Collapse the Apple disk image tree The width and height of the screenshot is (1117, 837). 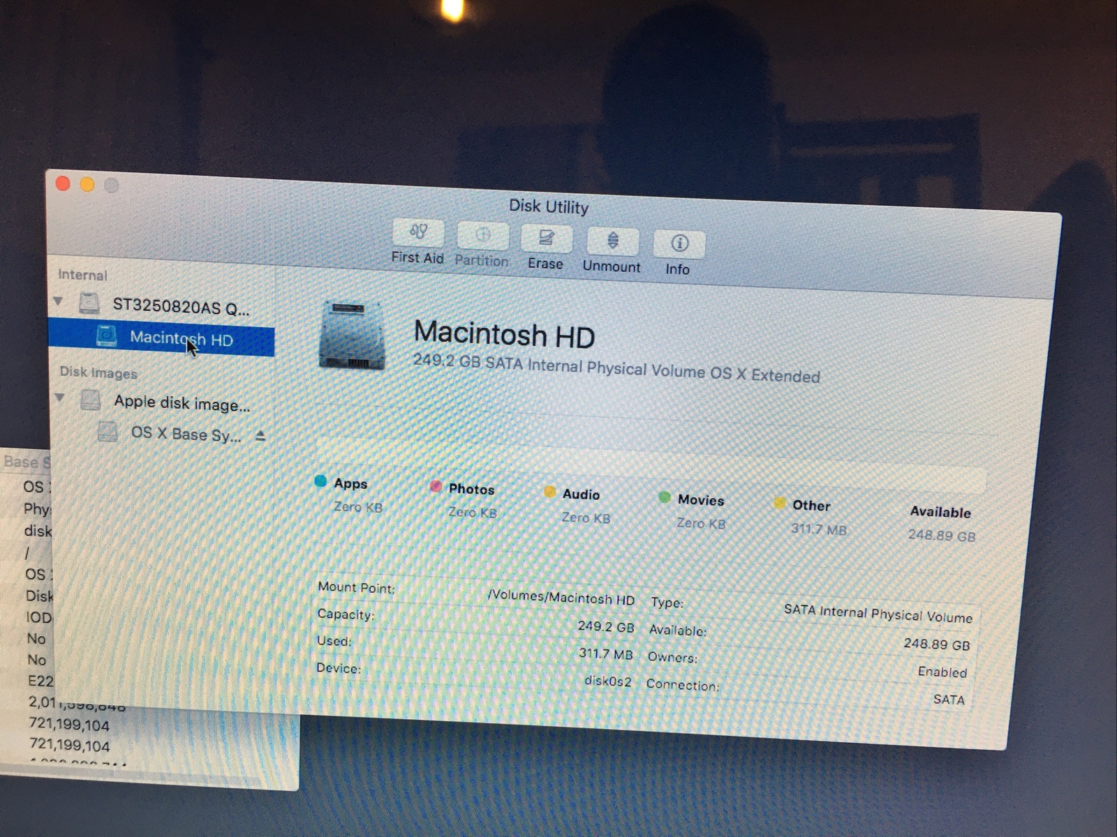click(x=60, y=398)
